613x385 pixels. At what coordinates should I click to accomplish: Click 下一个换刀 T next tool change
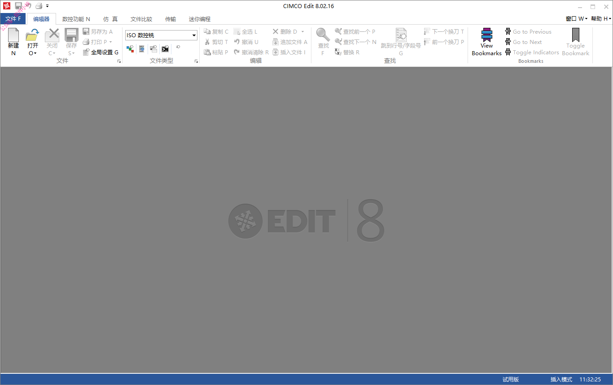444,31
